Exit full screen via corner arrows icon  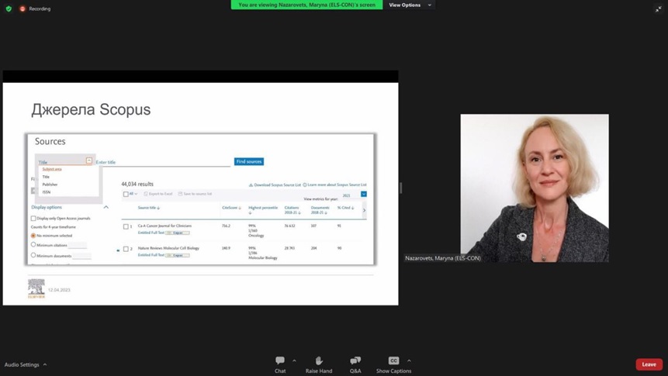click(x=658, y=9)
